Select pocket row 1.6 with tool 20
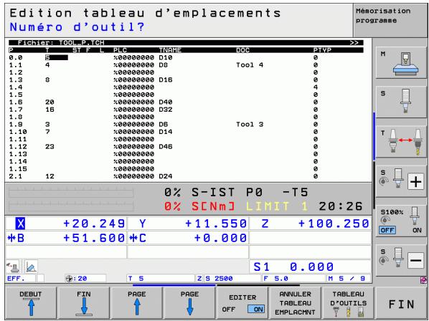 pyautogui.click(x=186, y=102)
